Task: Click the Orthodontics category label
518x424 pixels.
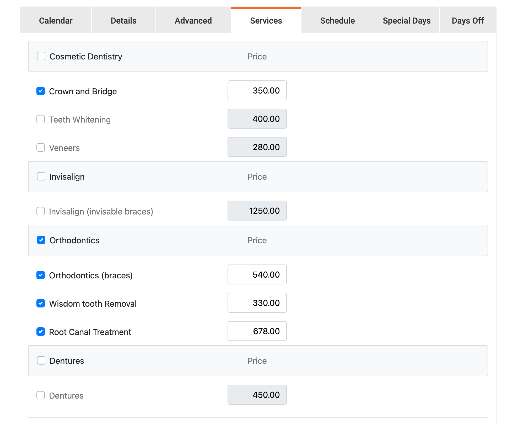Action: click(x=74, y=240)
